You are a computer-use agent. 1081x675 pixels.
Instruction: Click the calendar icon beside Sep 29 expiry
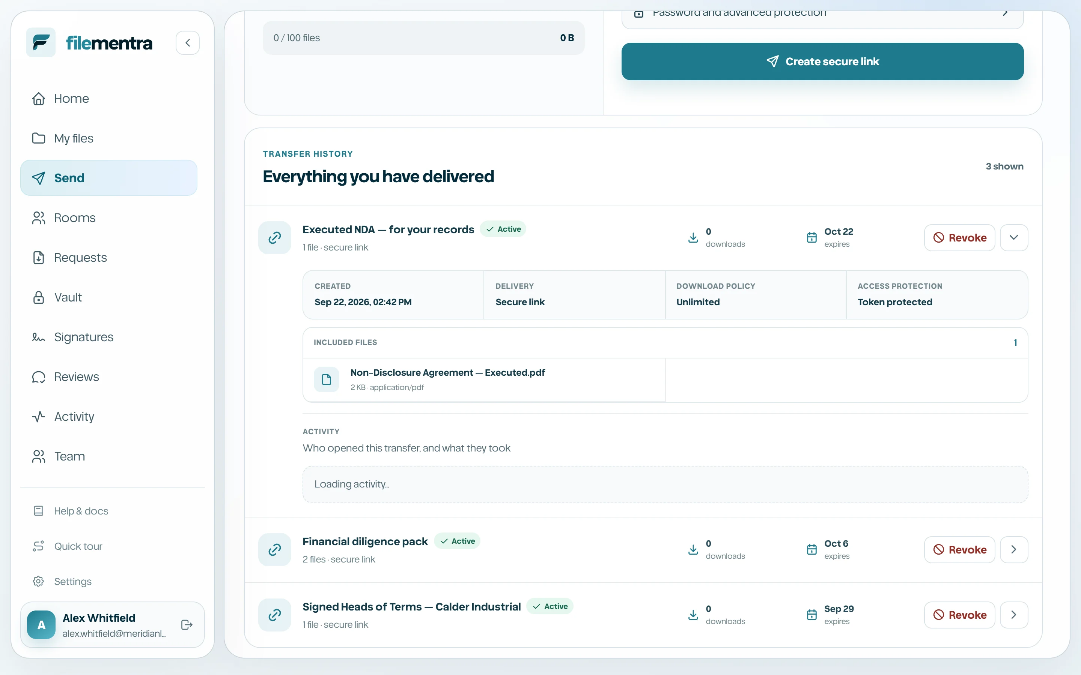(x=812, y=615)
